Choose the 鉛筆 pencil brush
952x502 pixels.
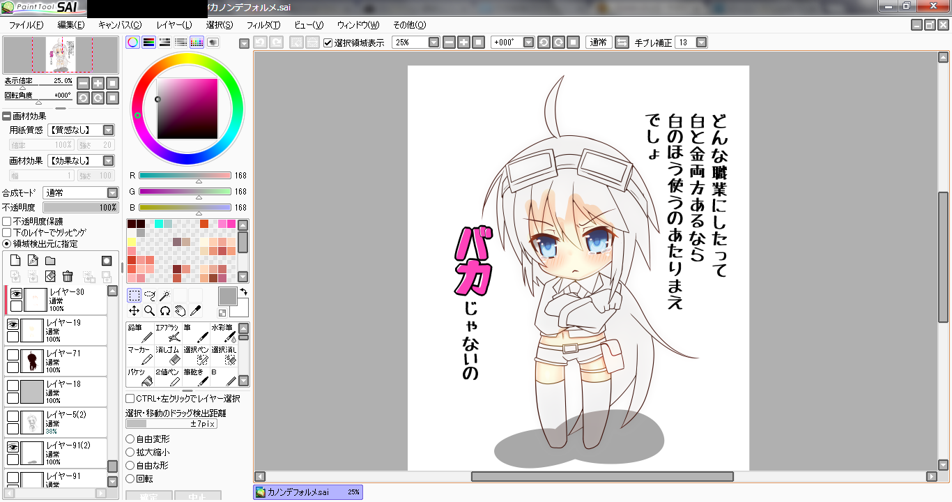click(x=139, y=333)
